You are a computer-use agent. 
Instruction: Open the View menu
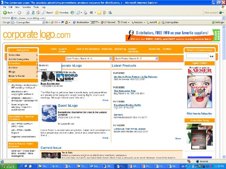pos(17,7)
